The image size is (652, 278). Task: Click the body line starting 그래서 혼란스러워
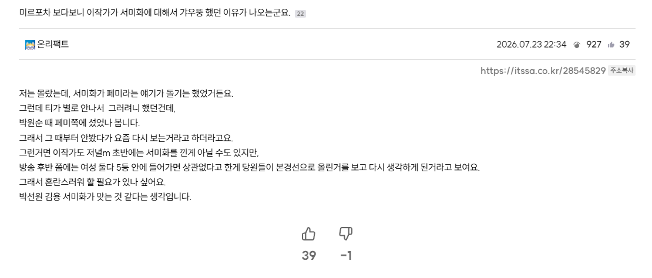[92, 182]
